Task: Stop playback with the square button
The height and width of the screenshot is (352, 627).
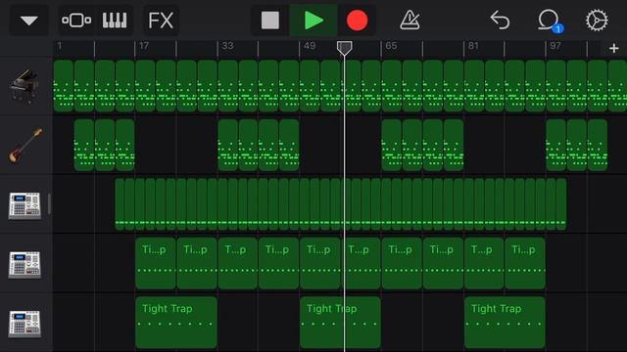Action: click(x=270, y=21)
